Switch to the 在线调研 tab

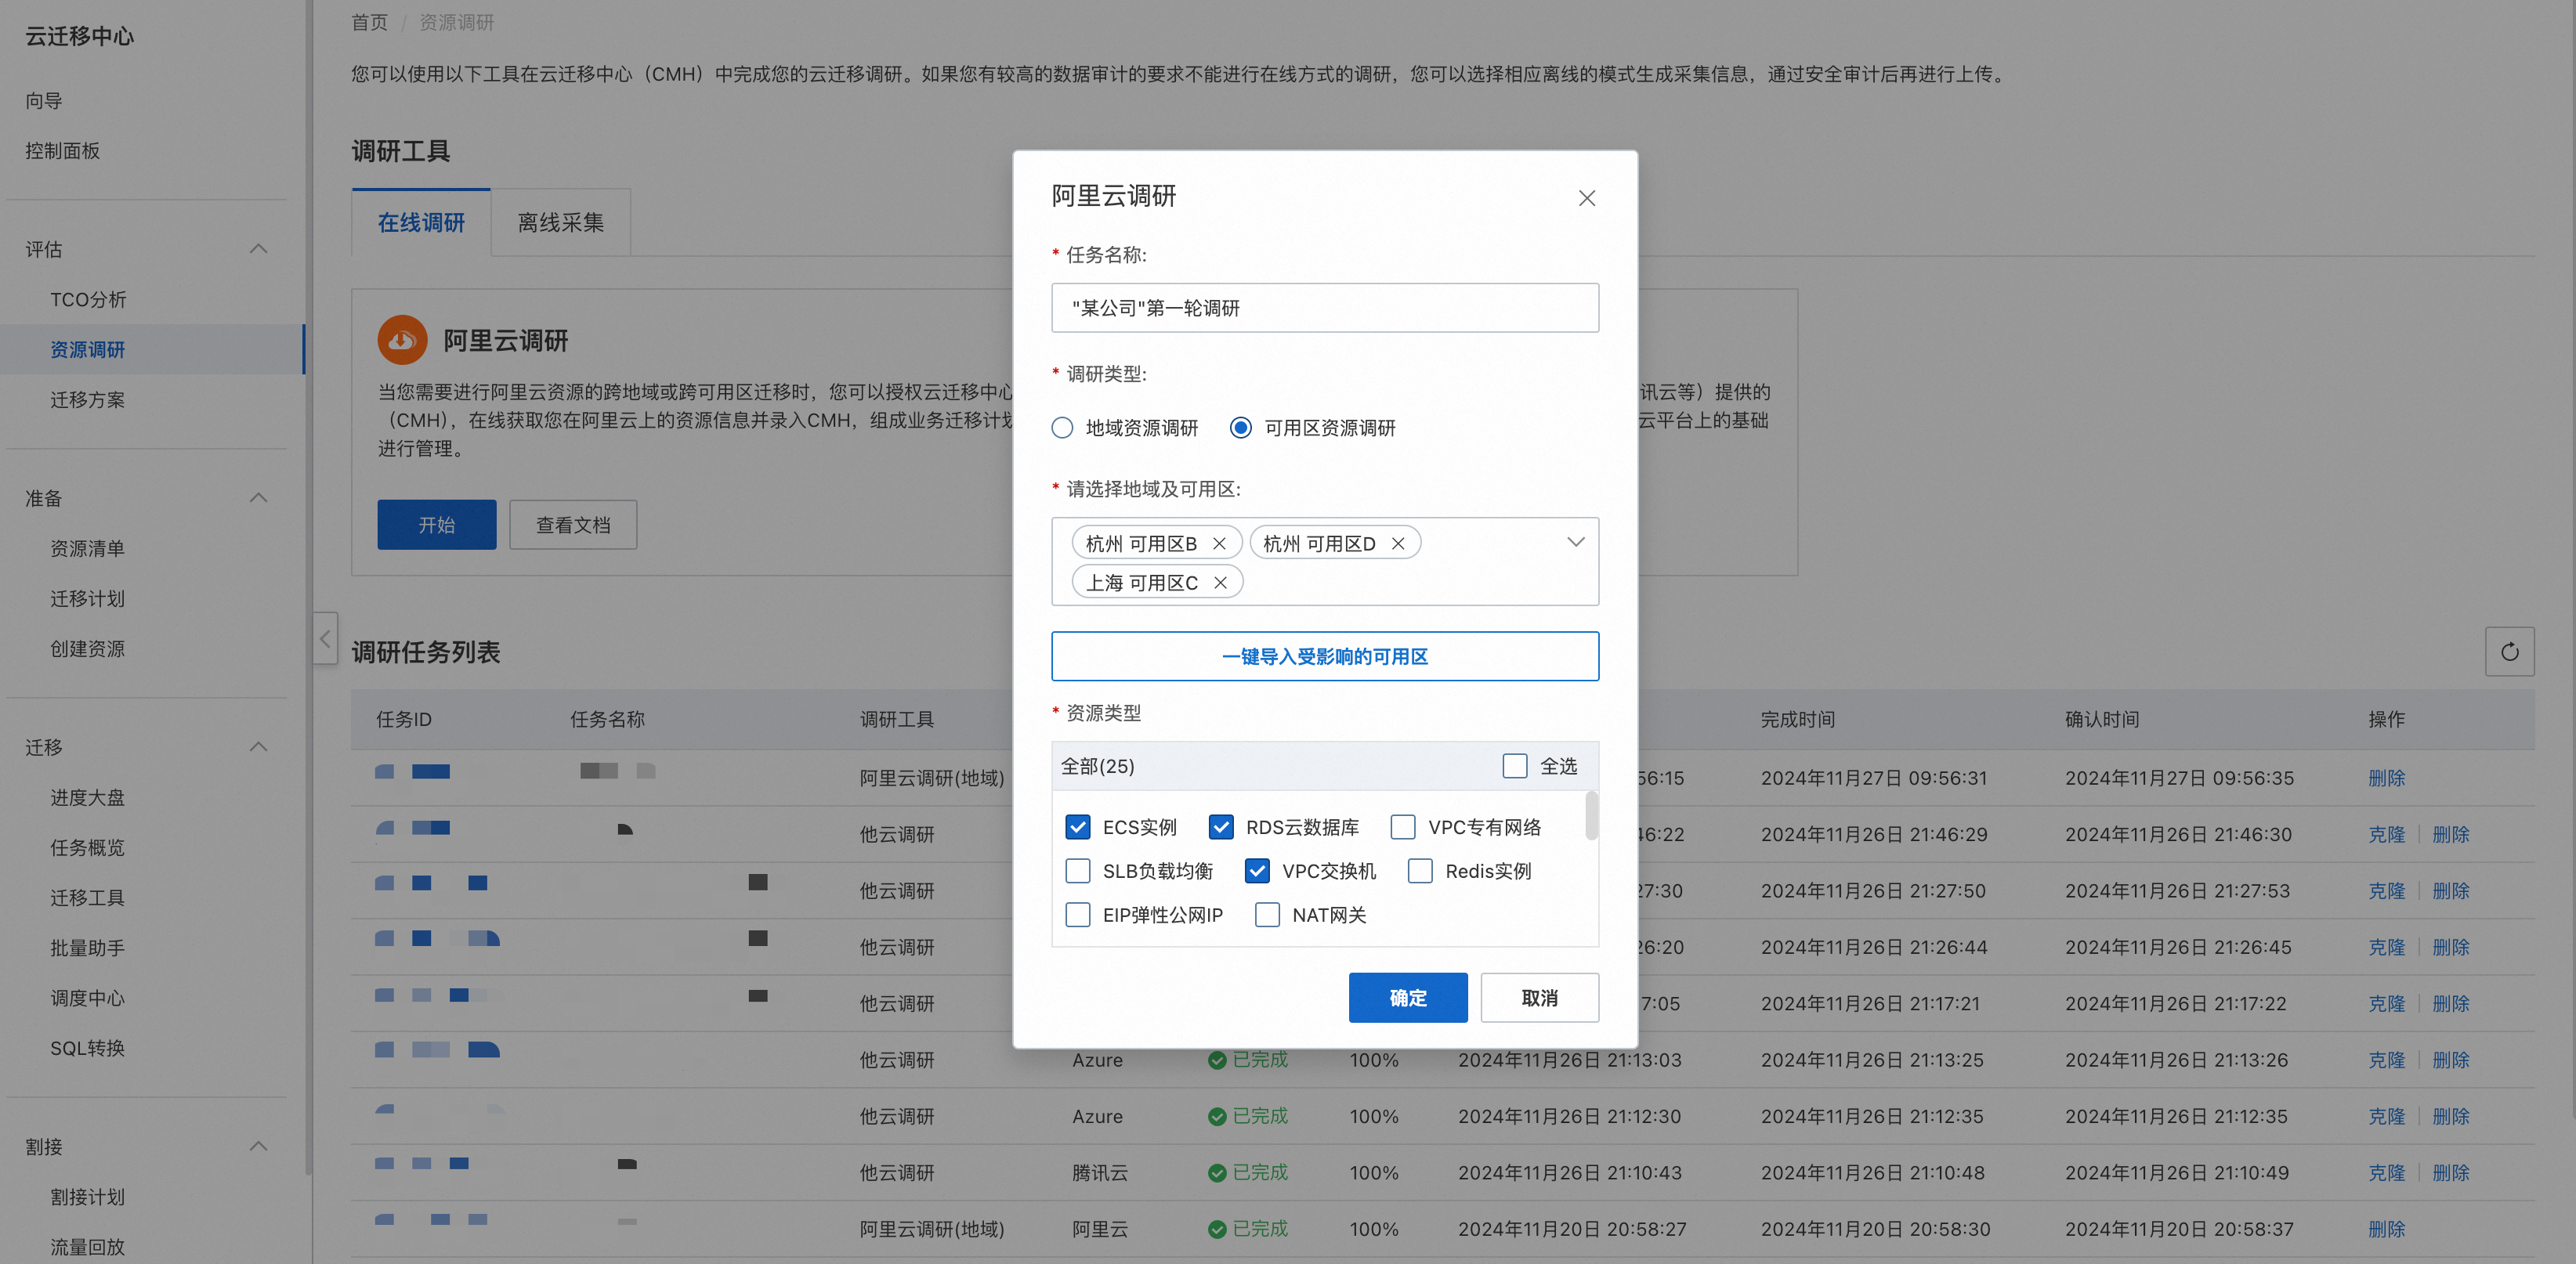click(421, 222)
